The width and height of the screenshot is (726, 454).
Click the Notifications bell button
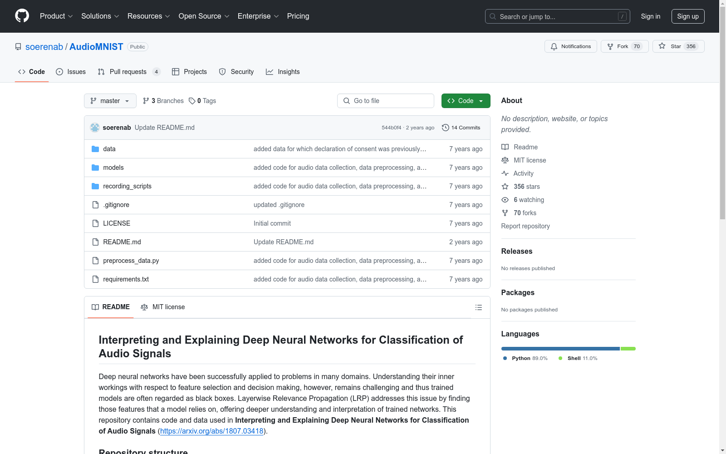point(570,46)
